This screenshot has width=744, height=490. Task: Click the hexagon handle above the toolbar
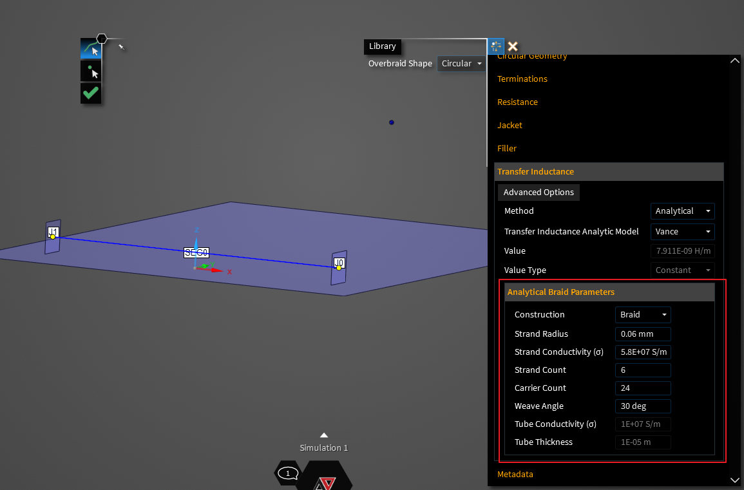[101, 39]
